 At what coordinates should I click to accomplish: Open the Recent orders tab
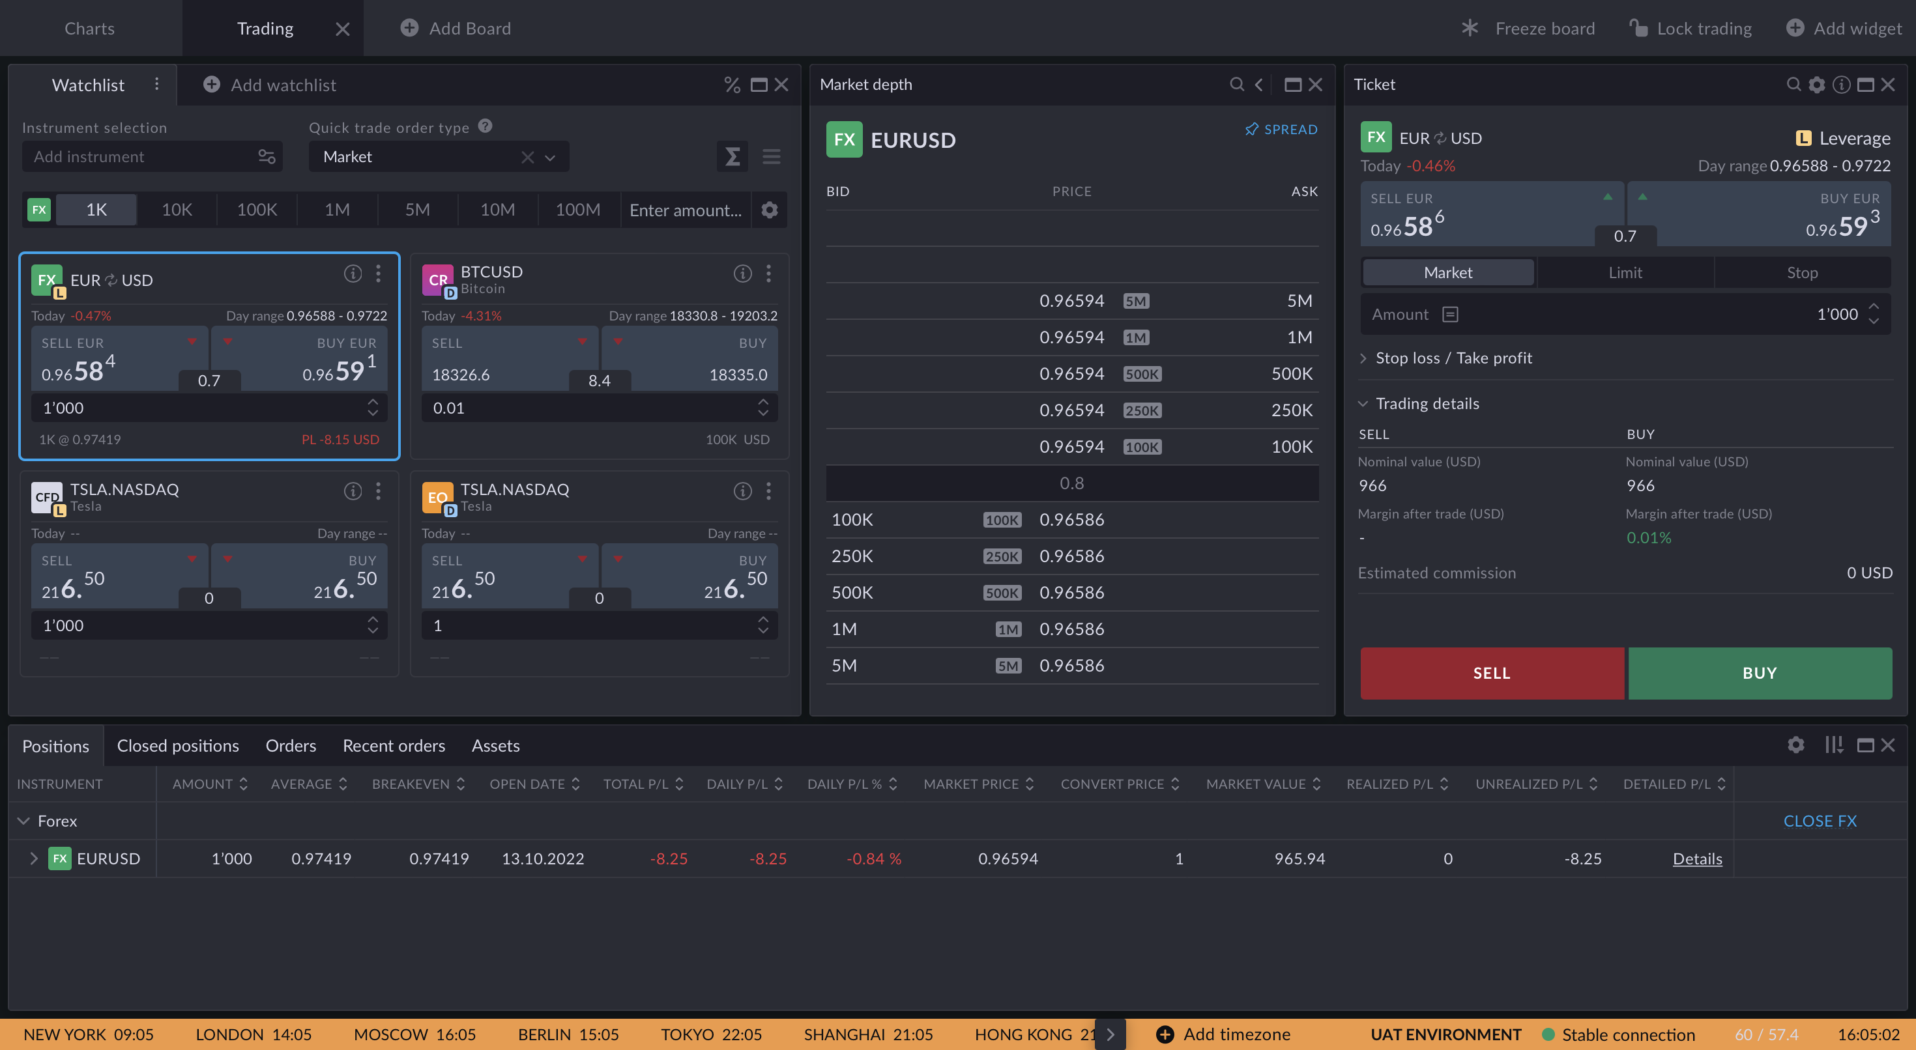[x=393, y=745]
